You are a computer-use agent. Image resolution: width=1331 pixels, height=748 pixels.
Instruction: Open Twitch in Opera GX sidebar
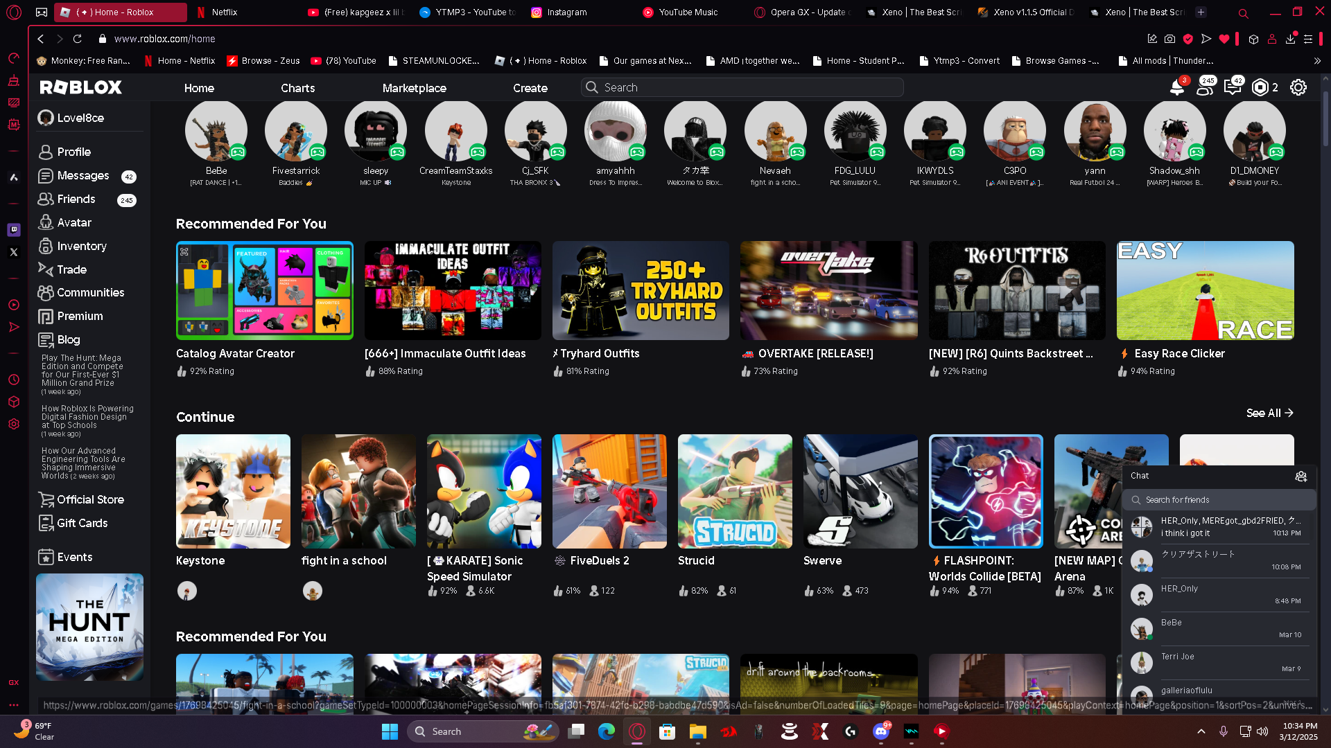[x=14, y=229]
